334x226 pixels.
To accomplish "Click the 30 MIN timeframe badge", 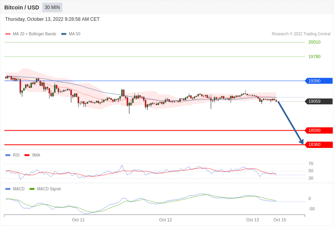I will (52, 7).
